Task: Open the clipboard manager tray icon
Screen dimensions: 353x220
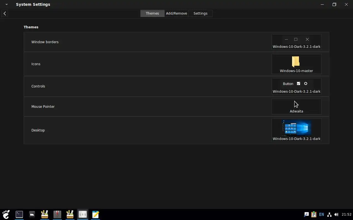Action: pos(314,215)
